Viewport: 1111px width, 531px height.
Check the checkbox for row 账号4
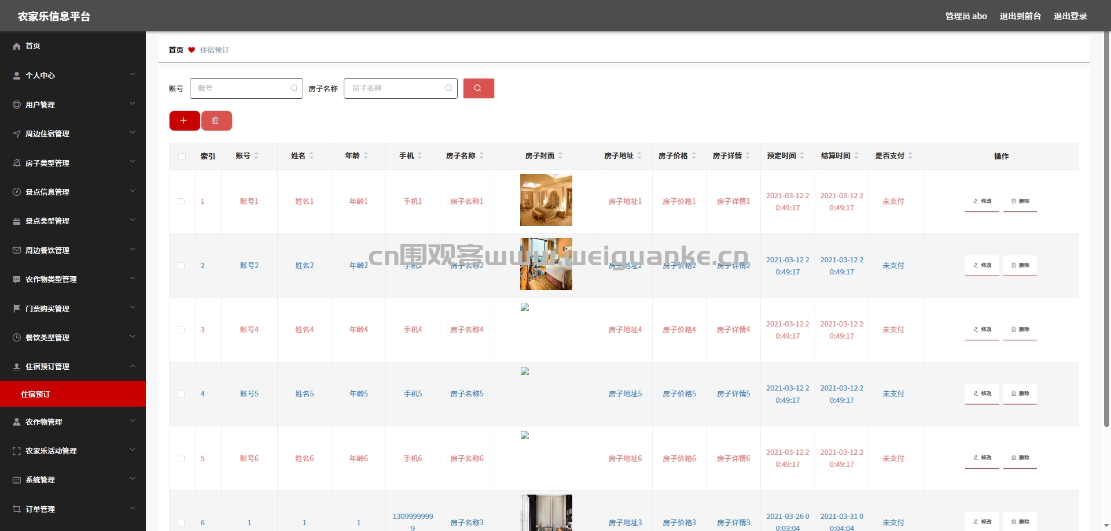point(181,330)
